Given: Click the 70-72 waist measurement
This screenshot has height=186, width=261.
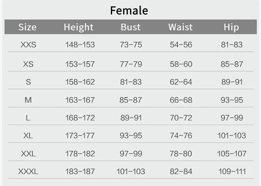Looking at the screenshot, I should (181, 118).
